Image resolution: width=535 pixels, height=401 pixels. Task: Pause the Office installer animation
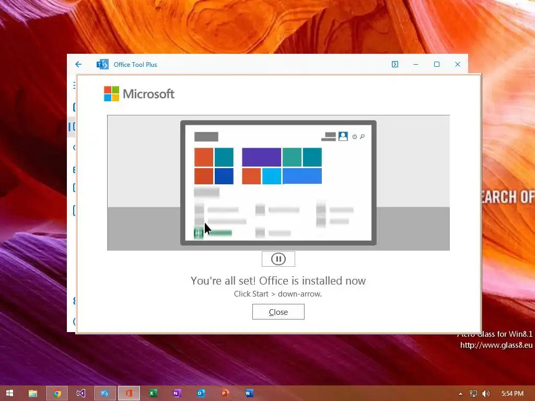278,259
